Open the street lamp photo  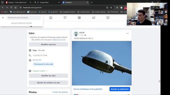[102, 63]
